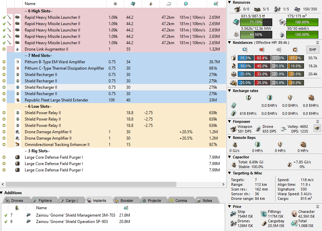
Task: Toggle the Zainou Shield Management SM-703 implant checkmark
Action: (x=5, y=215)
